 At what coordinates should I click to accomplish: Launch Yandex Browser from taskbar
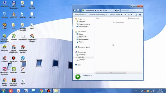pos(18,91)
